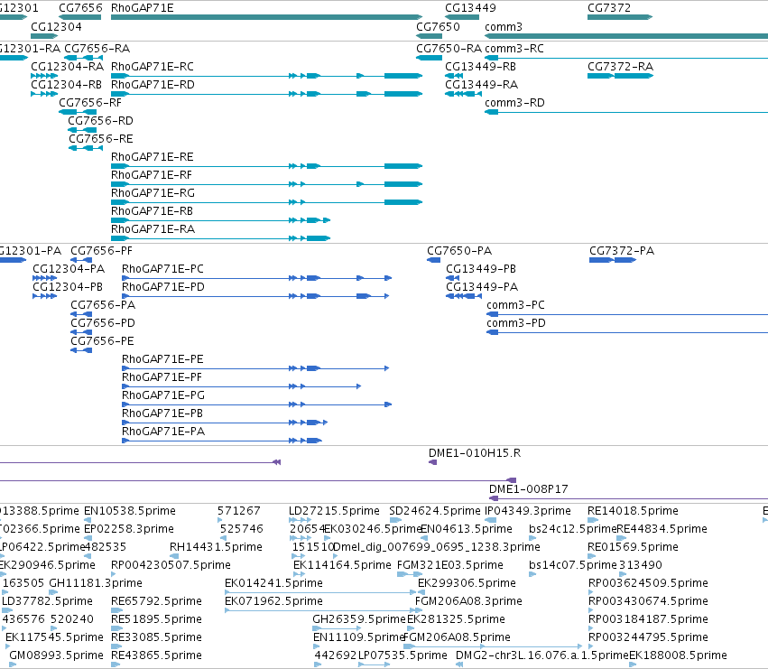Image resolution: width=768 pixels, height=669 pixels.
Task: Click protein RhoGAP71E-PA
Action: (x=222, y=441)
